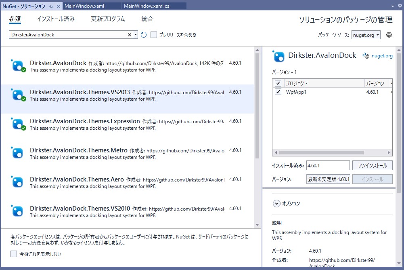Click the package icon in the details pane
Screen dimensions: 404x270
(x=278, y=56)
